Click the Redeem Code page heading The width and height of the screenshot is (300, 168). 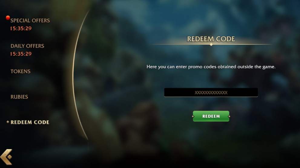(211, 39)
